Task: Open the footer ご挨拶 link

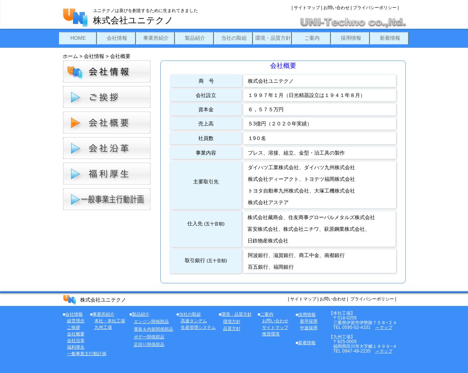Action: (x=74, y=327)
